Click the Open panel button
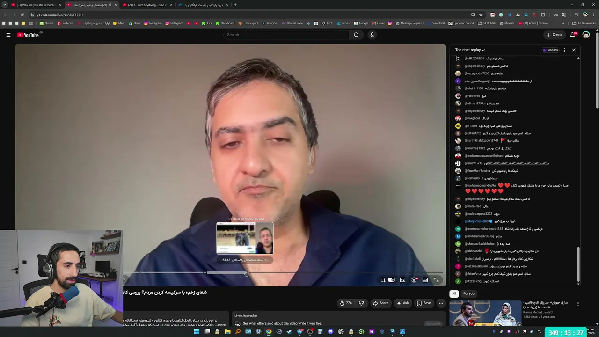This screenshot has height=337, width=599. [433, 323]
